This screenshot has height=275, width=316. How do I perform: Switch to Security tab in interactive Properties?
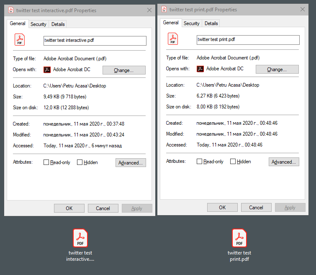38,24
